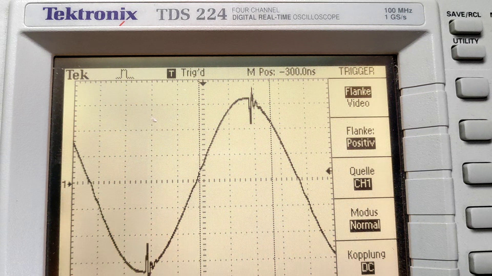The image size is (492, 276).
Task: Click the T trigger status icon
Action: tap(171, 74)
